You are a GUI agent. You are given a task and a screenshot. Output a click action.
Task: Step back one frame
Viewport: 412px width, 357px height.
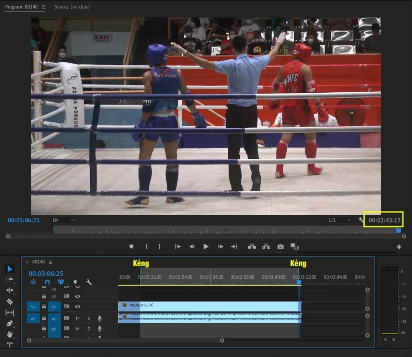192,247
